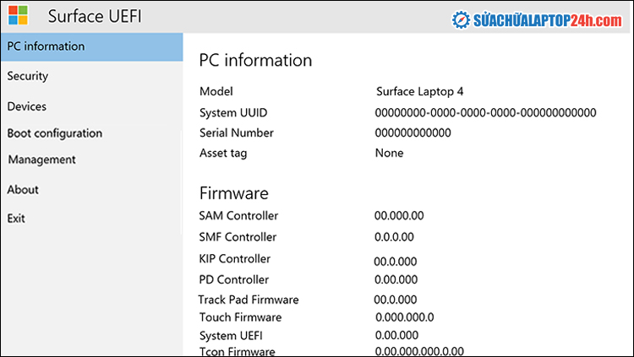This screenshot has height=357, width=634.
Task: Click the System UEFI label
Action: tap(231, 336)
